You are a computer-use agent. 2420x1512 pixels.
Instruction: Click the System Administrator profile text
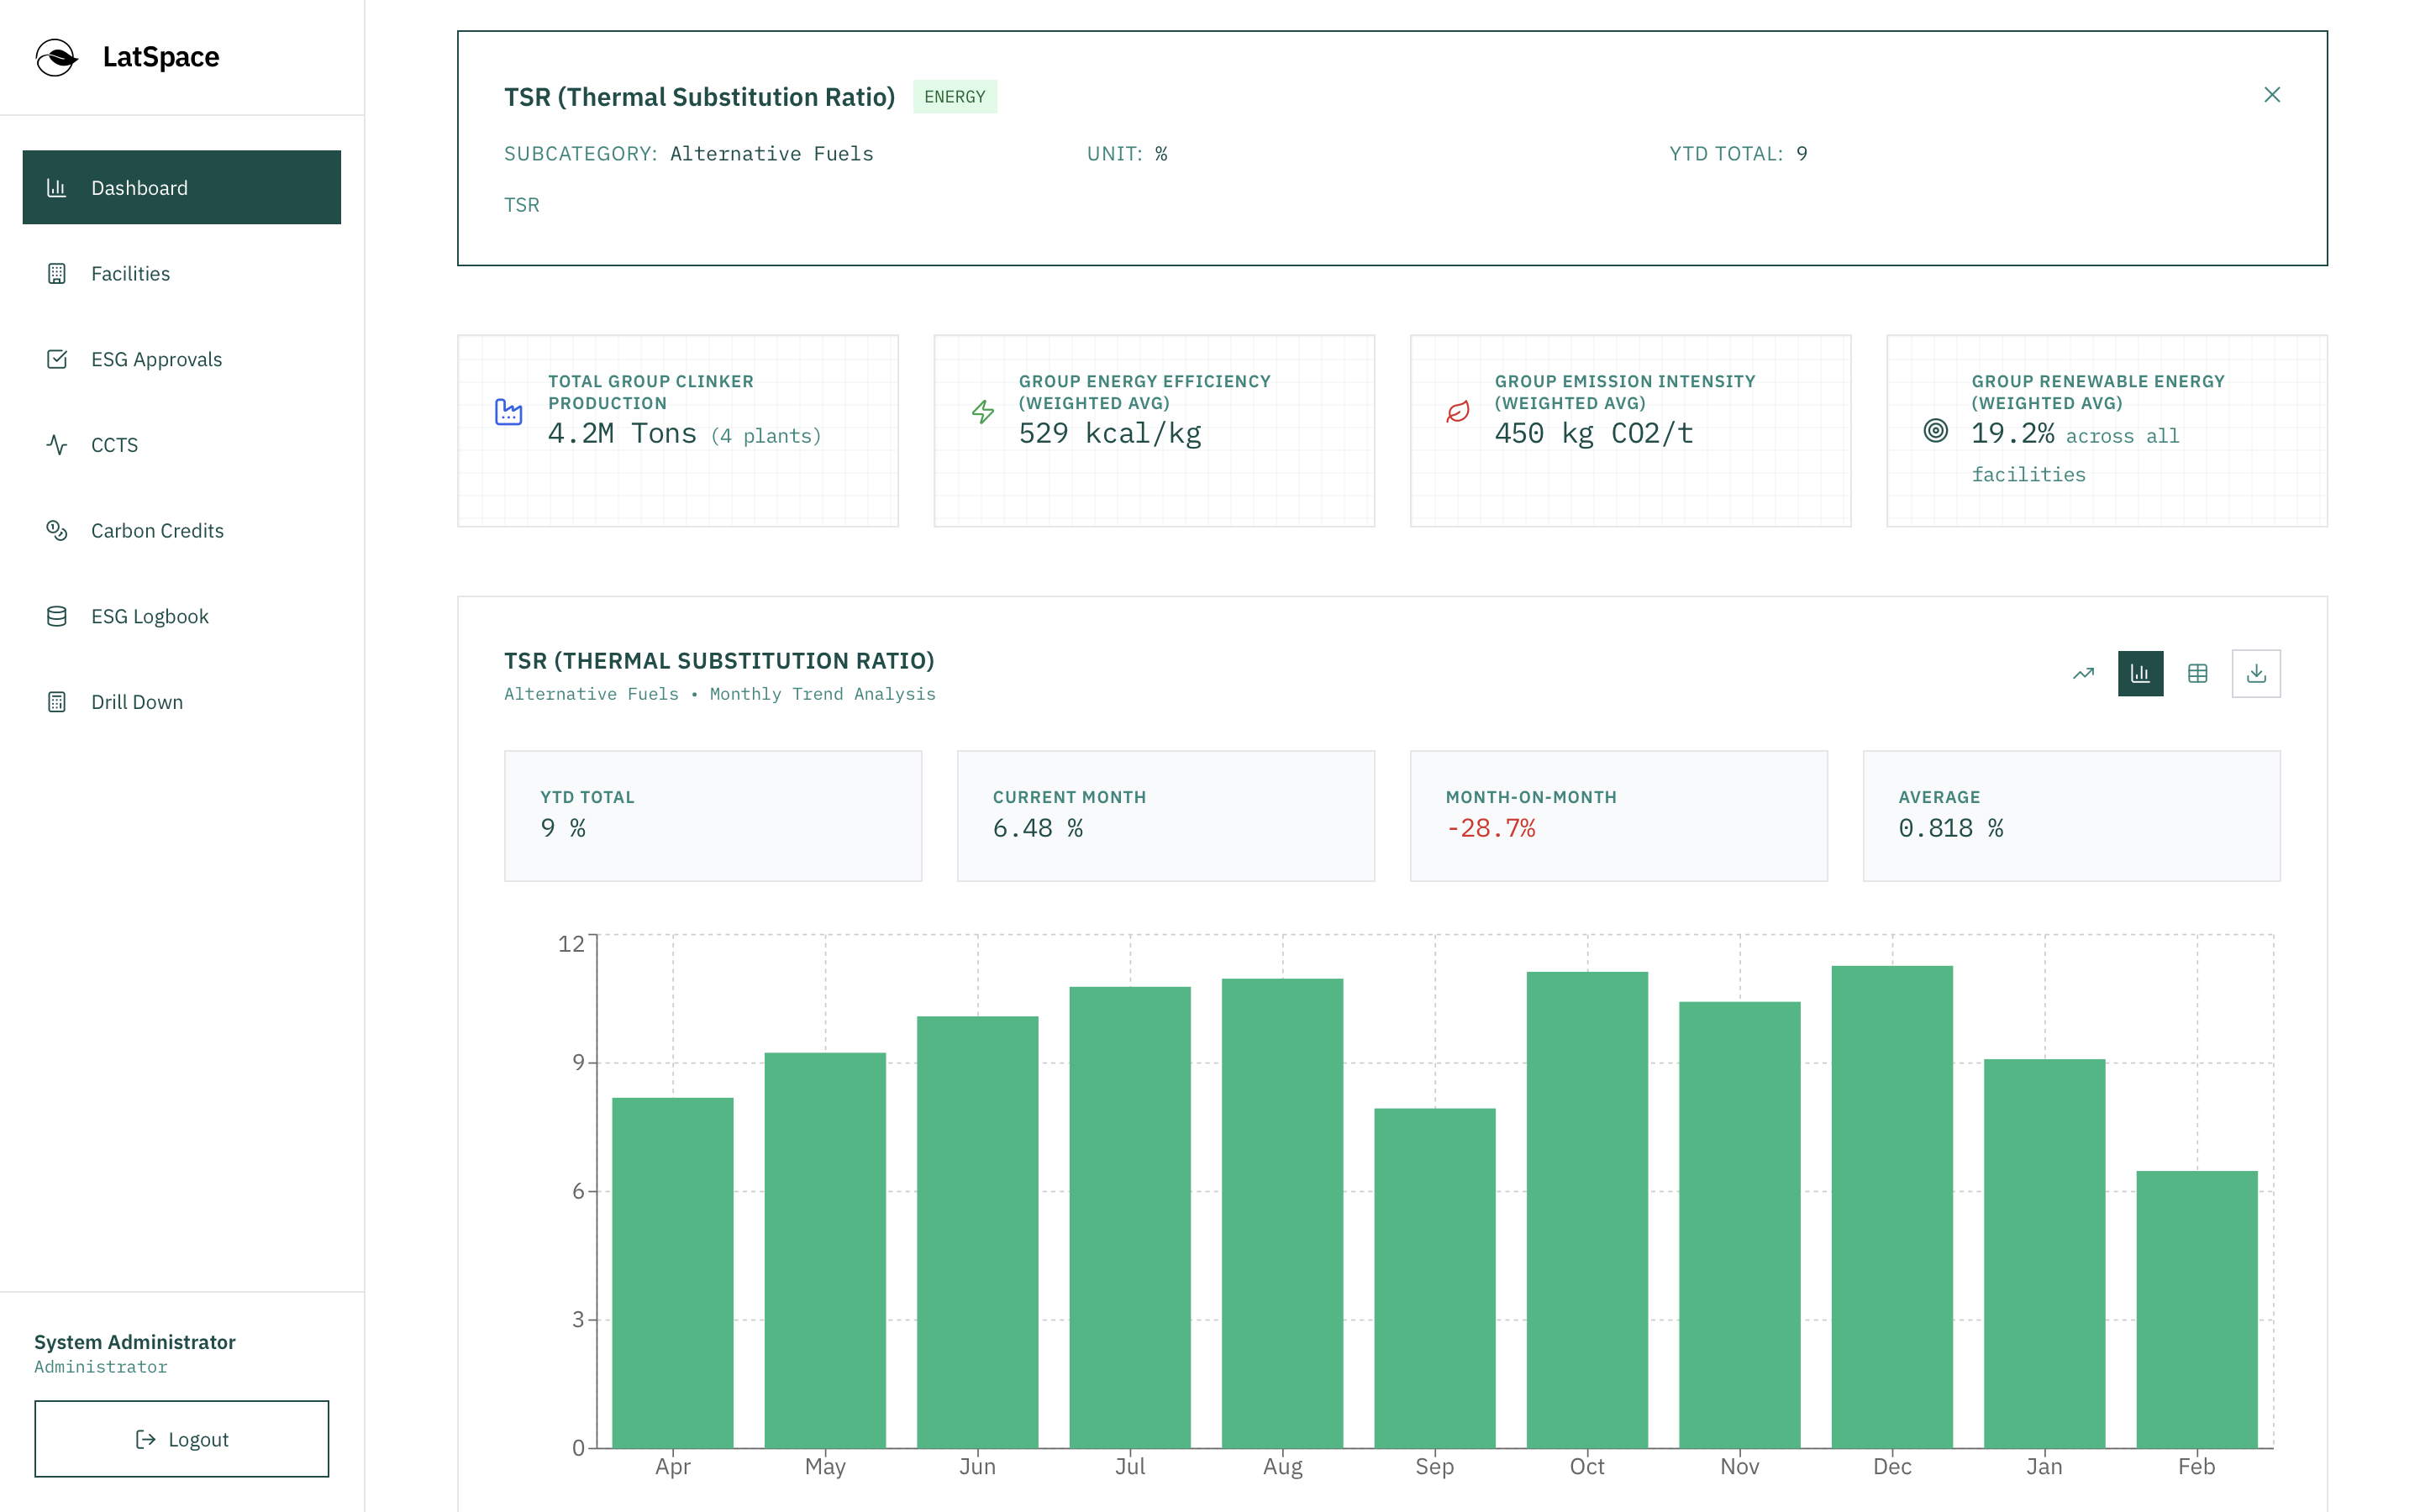tap(134, 1342)
